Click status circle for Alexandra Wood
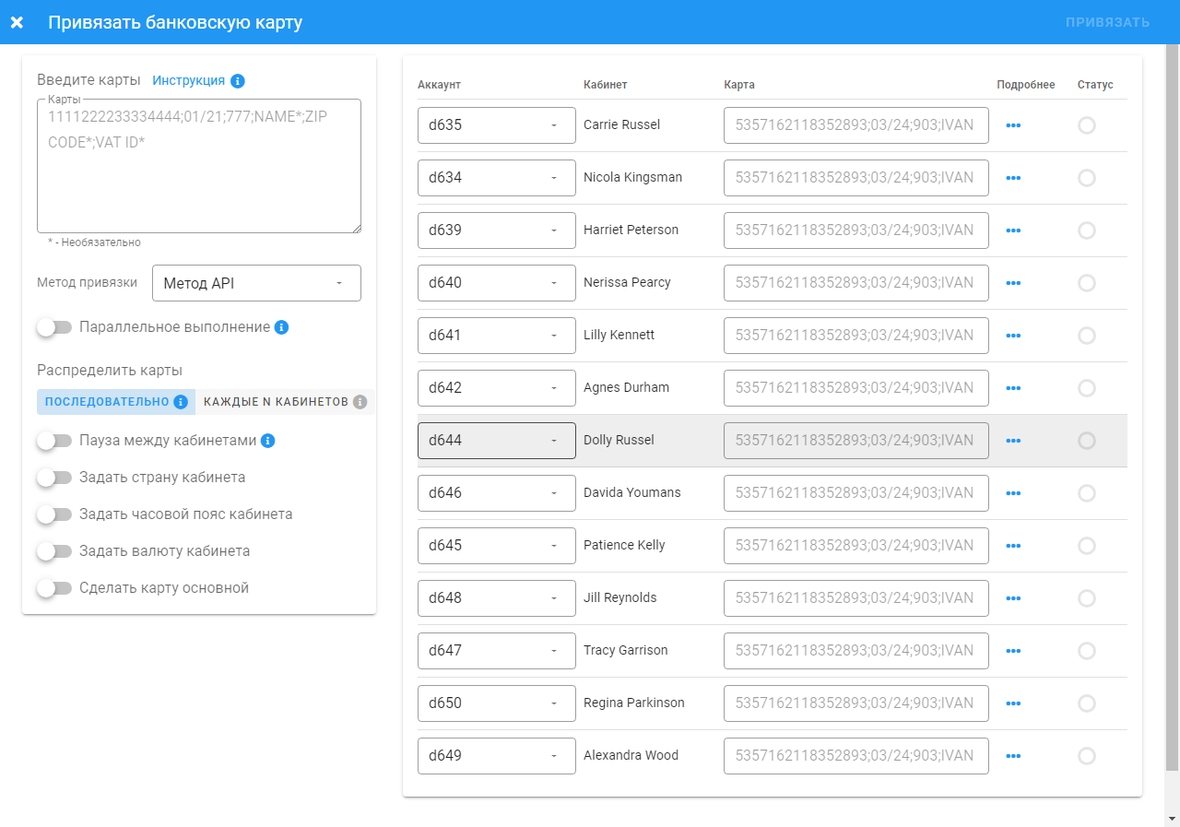This screenshot has height=827, width=1180. tap(1087, 756)
